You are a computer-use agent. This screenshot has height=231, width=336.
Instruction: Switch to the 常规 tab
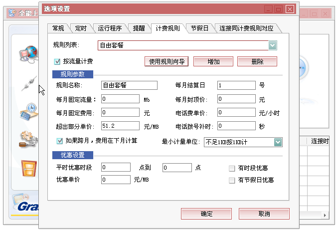pyautogui.click(x=58, y=28)
